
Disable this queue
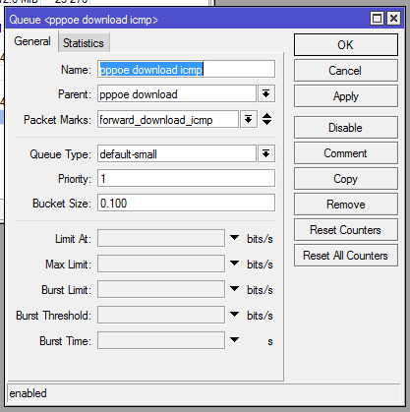click(x=346, y=128)
